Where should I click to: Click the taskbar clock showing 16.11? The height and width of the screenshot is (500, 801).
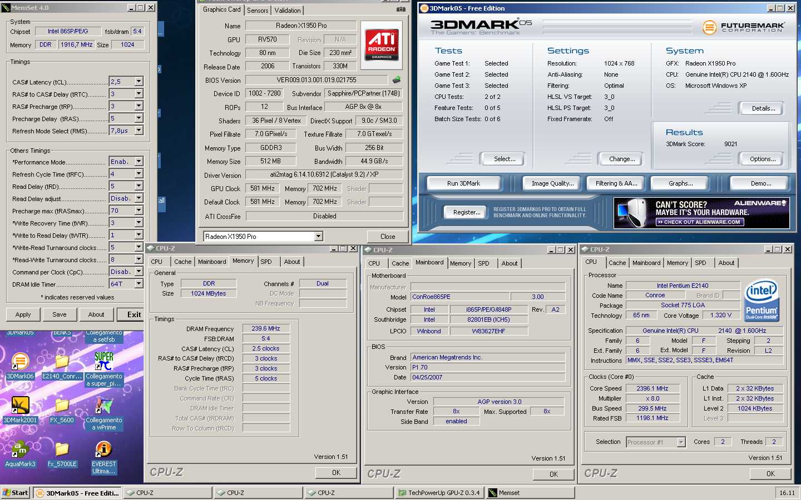click(787, 493)
